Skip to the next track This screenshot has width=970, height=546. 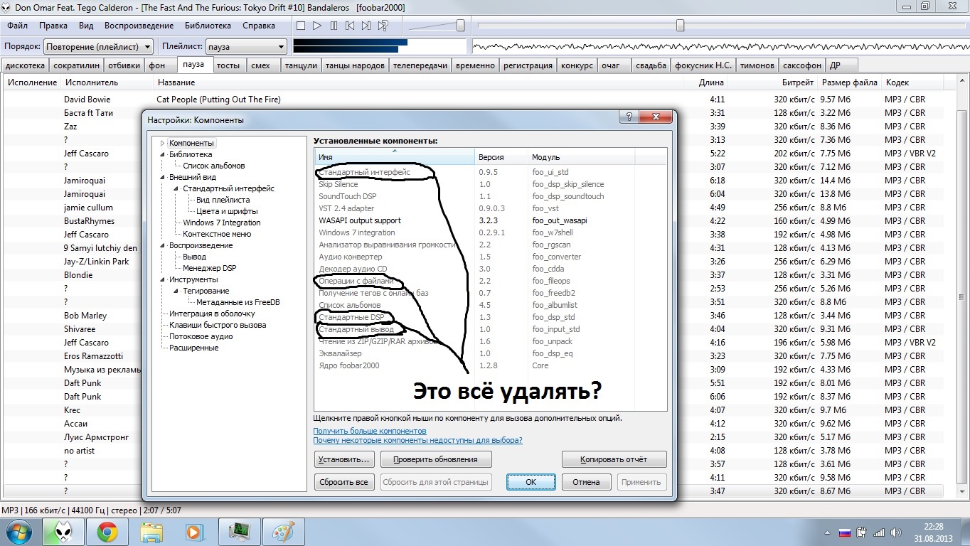coord(366,26)
